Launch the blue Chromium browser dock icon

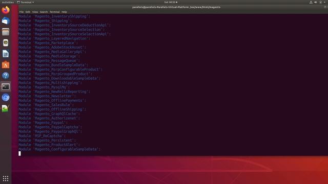[x=6, y=98]
